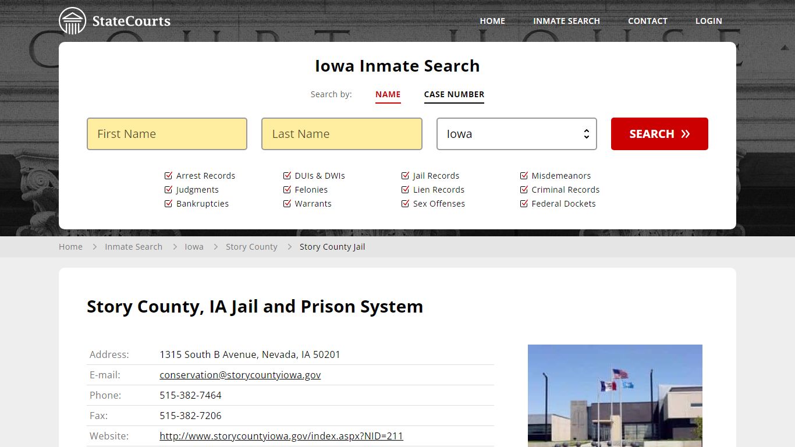Screen dimensions: 795x447
Task: Focus the Last Name input field
Action: click(x=342, y=134)
